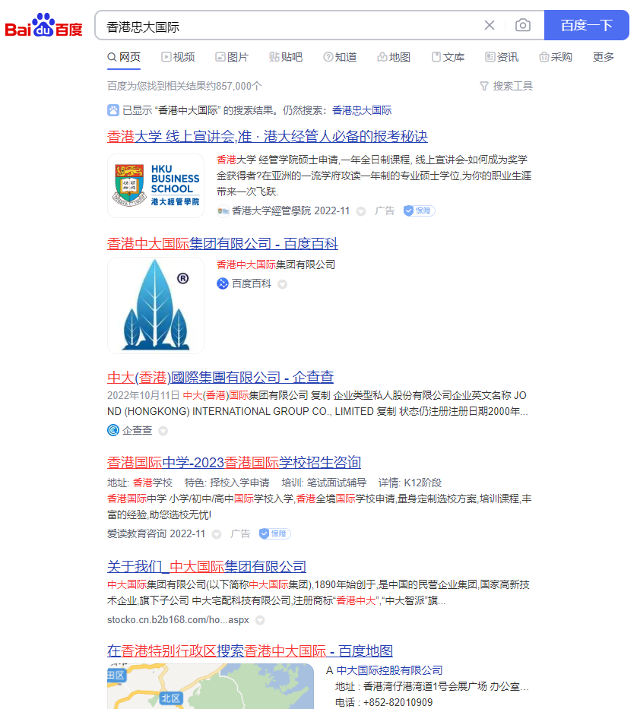The width and height of the screenshot is (637, 709).
Task: Expand arrow next to 香港大学經管學院 2022-11
Action: [361, 211]
